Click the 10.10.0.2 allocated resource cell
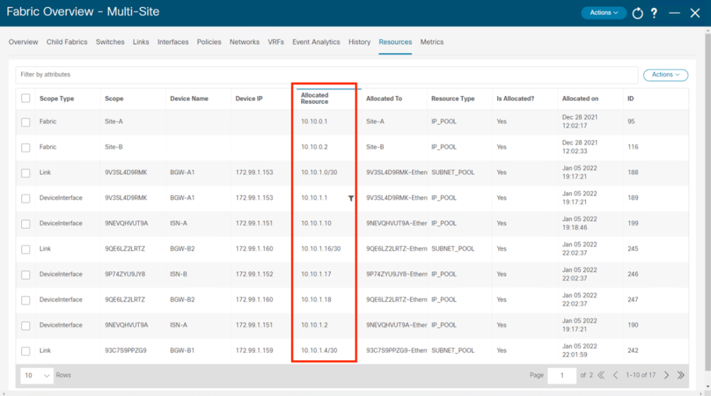Viewport: 711px width, 396px height. point(314,147)
